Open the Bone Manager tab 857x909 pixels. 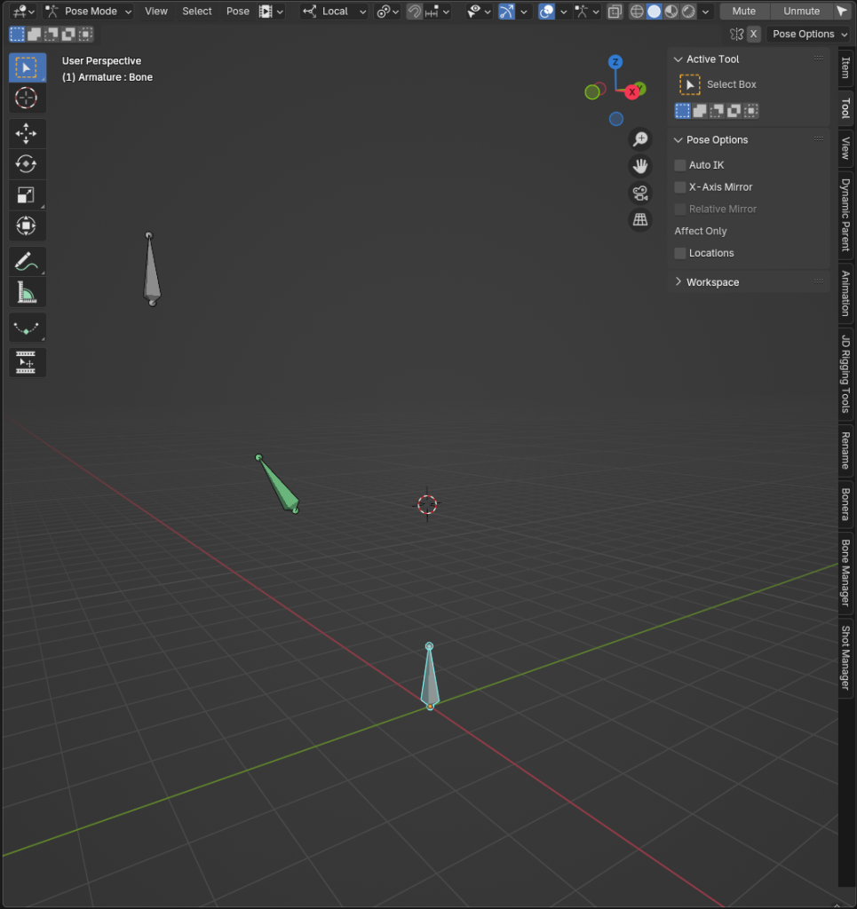pyautogui.click(x=846, y=573)
